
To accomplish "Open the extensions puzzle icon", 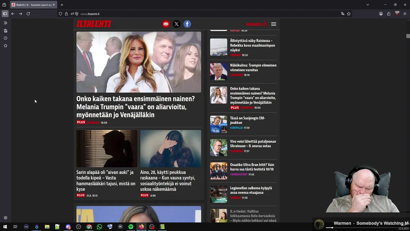I will click(389, 14).
